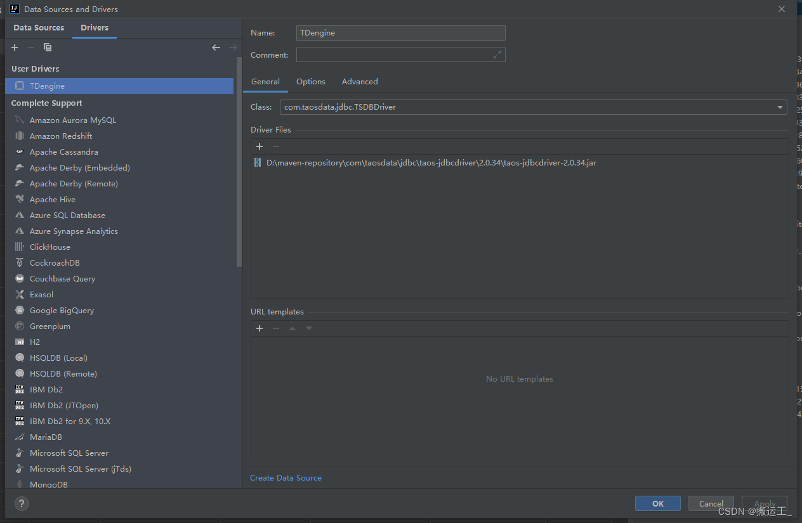The height and width of the screenshot is (523, 802).
Task: Click the expand Comment field icon
Action: click(x=497, y=55)
